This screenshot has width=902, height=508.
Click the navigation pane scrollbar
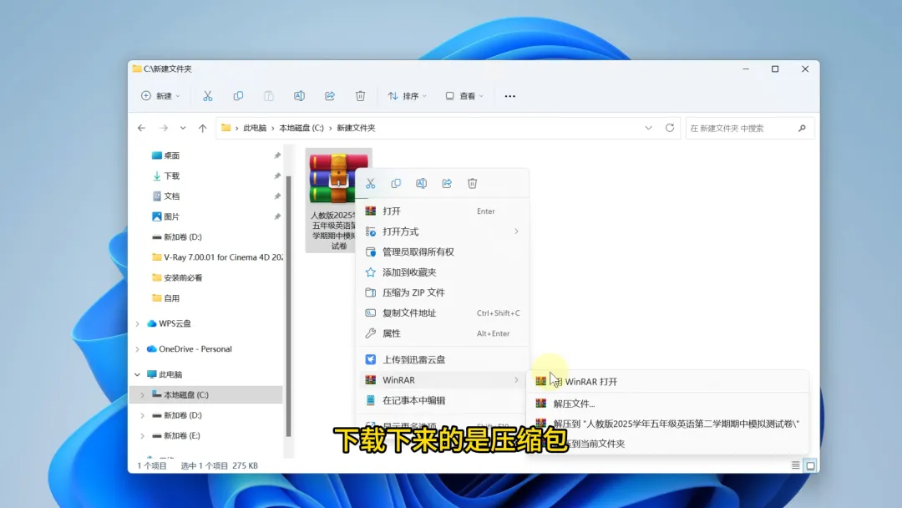(x=289, y=305)
